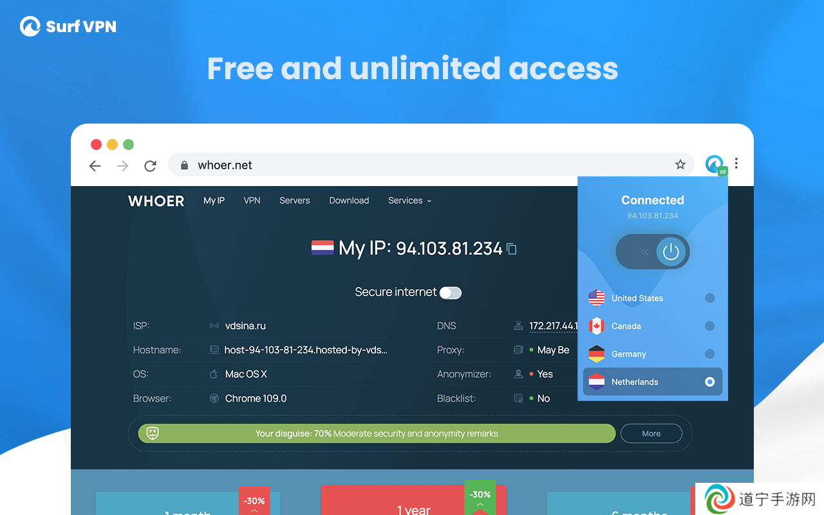This screenshot has width=824, height=515.
Task: Click the Anonymizer person icon
Action: [518, 374]
